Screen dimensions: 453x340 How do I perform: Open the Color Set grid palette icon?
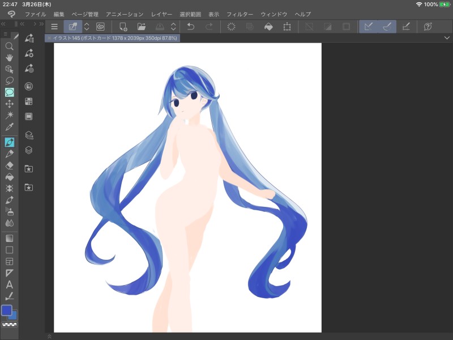[x=29, y=101]
